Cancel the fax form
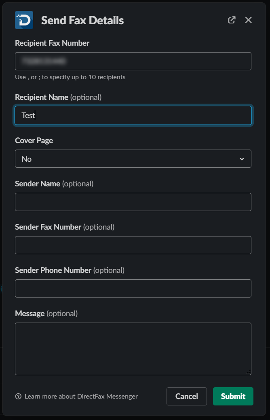 (186, 396)
